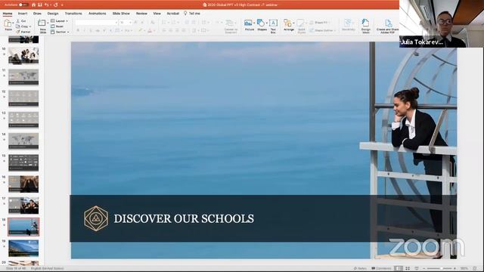Open the Insert ribbon tab
This screenshot has height=272, width=484.
23,14
